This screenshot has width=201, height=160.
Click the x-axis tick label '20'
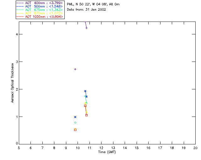pos(195,148)
